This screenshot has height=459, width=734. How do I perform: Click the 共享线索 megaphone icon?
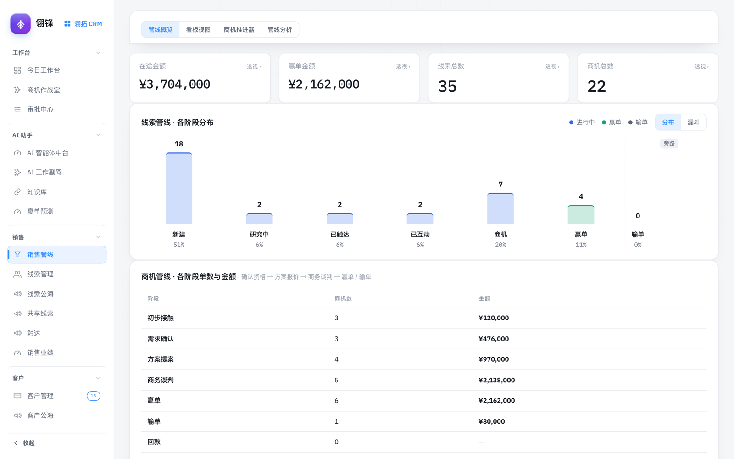coord(17,313)
